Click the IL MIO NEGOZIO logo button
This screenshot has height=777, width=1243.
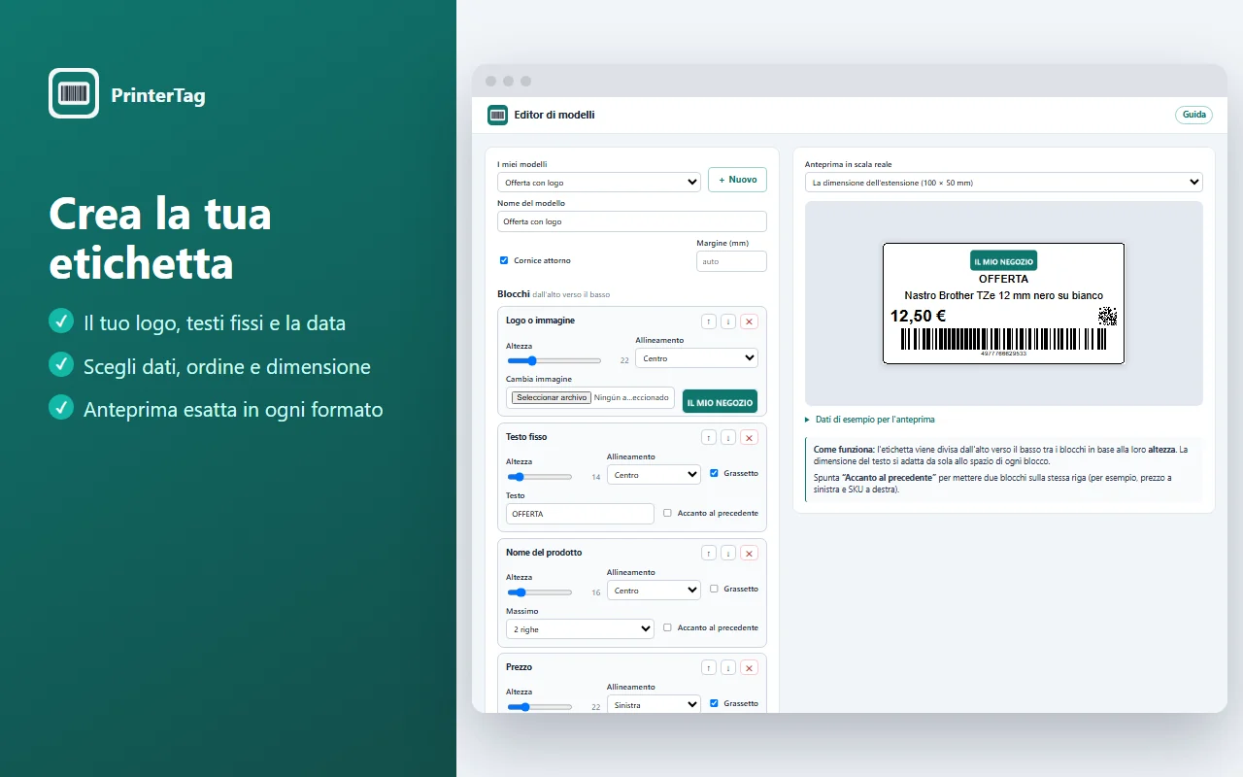coord(720,401)
